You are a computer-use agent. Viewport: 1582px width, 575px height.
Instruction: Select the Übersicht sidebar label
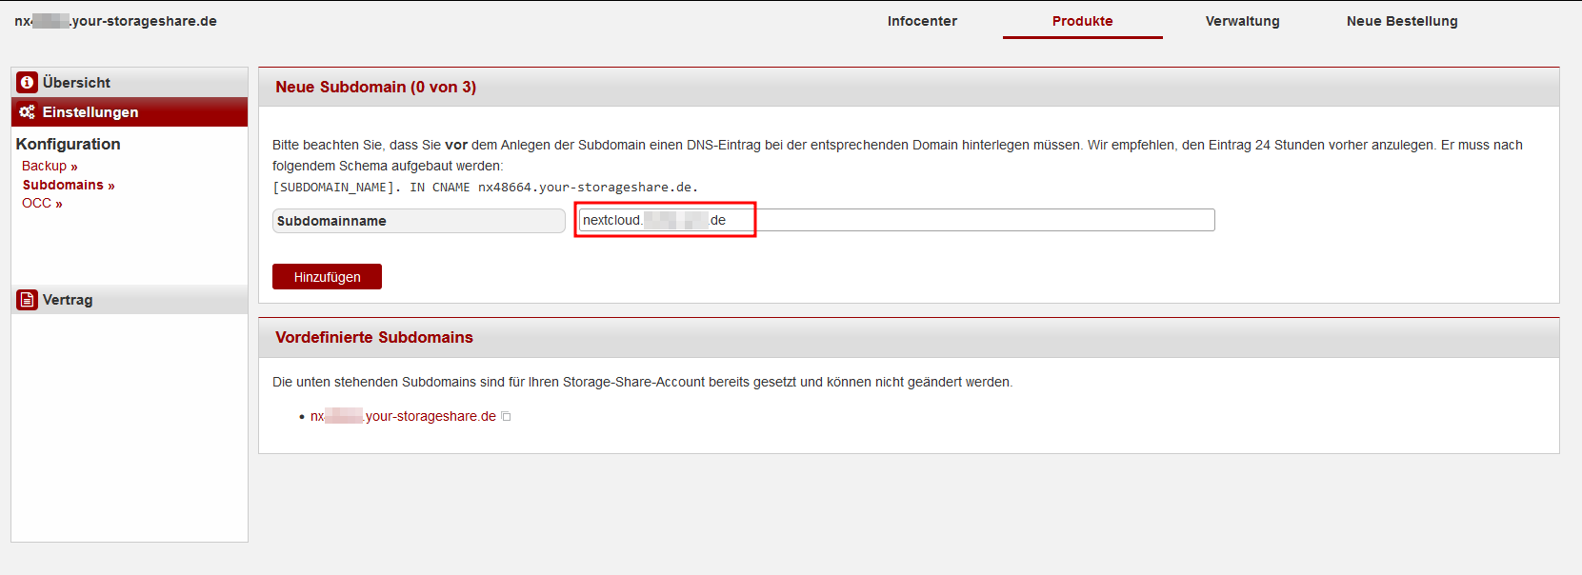coord(76,83)
